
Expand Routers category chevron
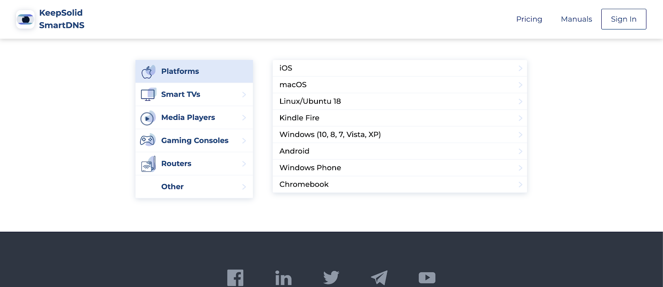coord(244,163)
